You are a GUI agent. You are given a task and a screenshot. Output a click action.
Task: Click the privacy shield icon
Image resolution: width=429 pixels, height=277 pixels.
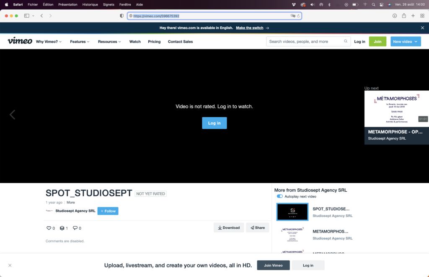[x=122, y=16]
